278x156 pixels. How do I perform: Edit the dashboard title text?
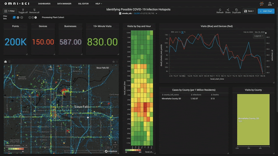(138, 10)
